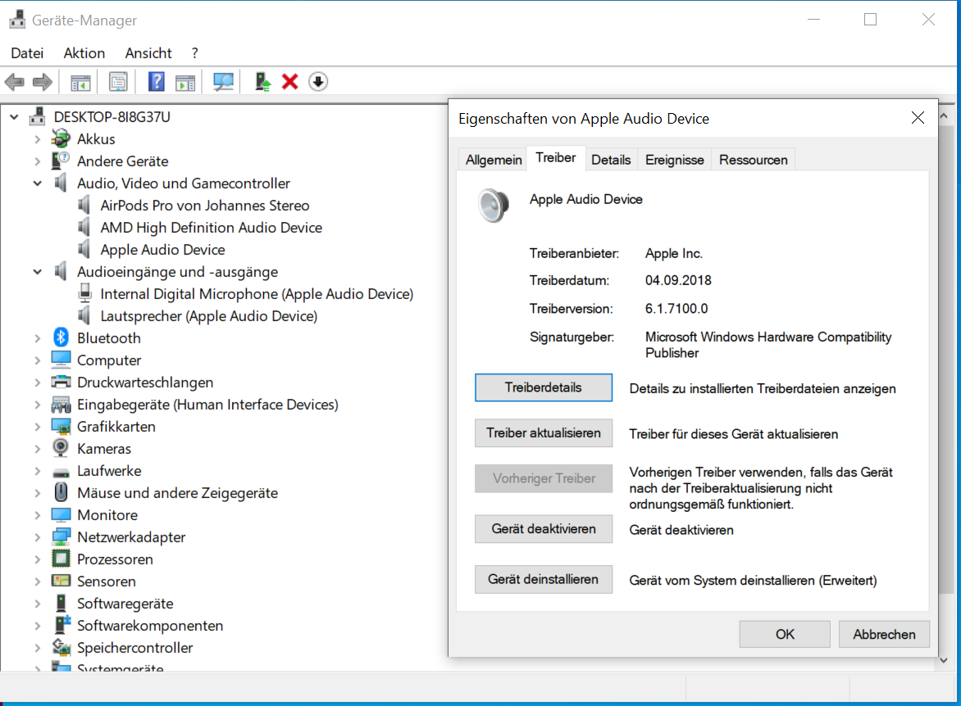Click the Mäuse und andere Zeigegeräte mouse icon
The width and height of the screenshot is (961, 706).
click(61, 492)
